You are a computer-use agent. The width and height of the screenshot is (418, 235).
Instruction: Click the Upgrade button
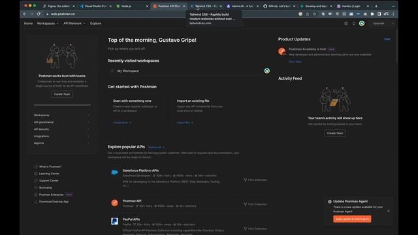(x=379, y=23)
